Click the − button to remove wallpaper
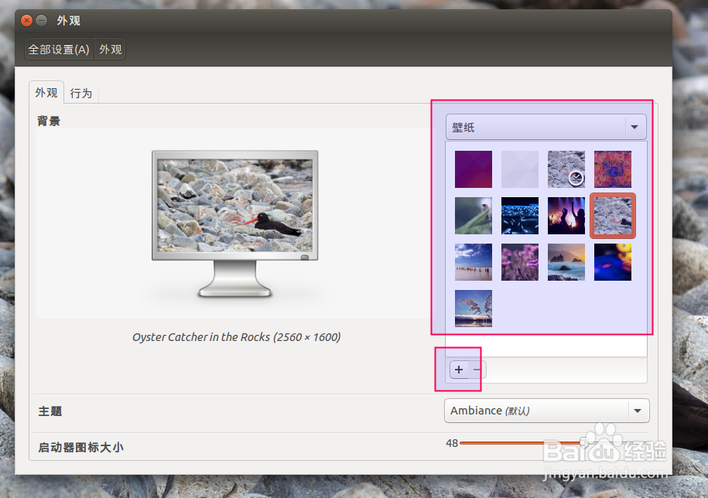 (475, 370)
